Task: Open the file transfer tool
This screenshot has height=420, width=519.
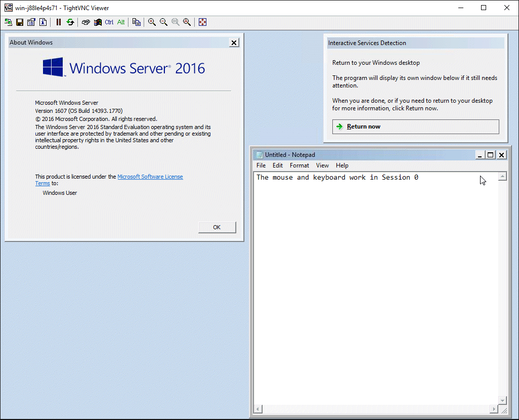Action: (x=137, y=22)
